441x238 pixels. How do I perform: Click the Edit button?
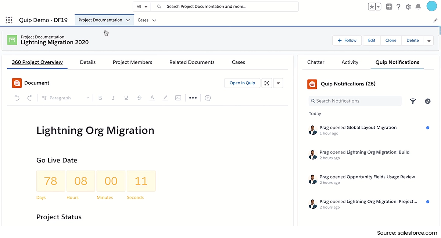pos(372,40)
